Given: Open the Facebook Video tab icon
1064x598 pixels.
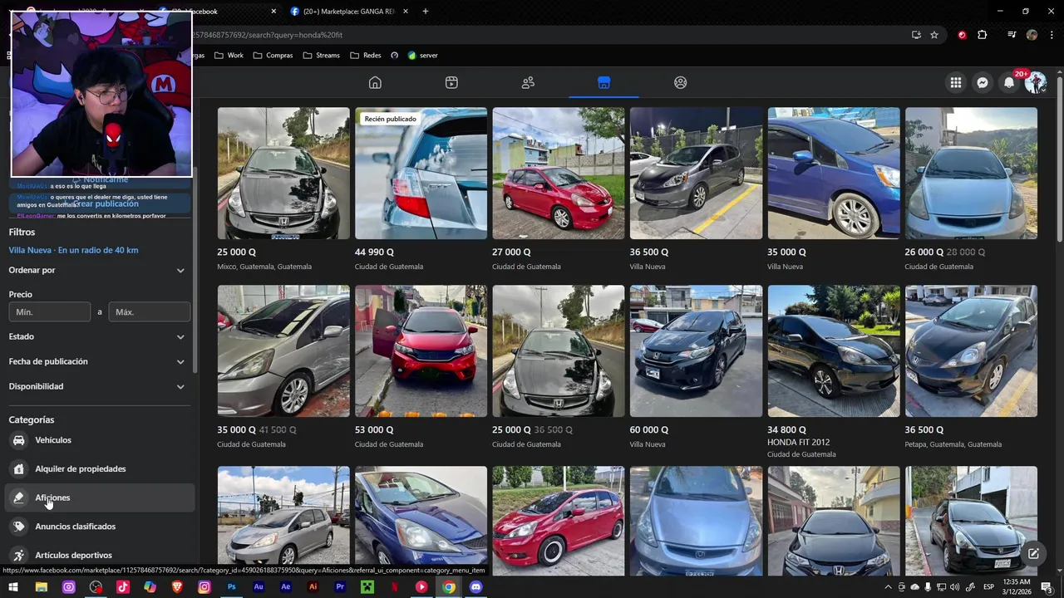Looking at the screenshot, I should 451,82.
